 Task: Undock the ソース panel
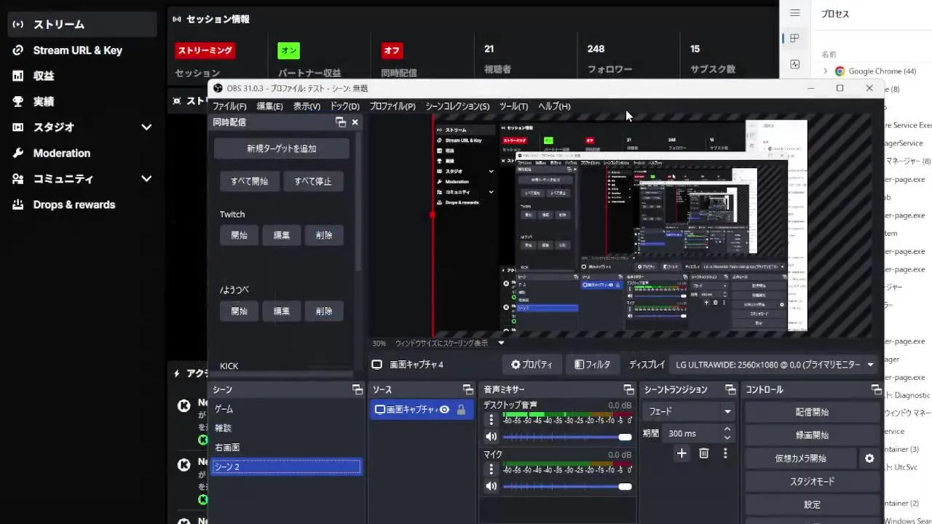click(467, 390)
